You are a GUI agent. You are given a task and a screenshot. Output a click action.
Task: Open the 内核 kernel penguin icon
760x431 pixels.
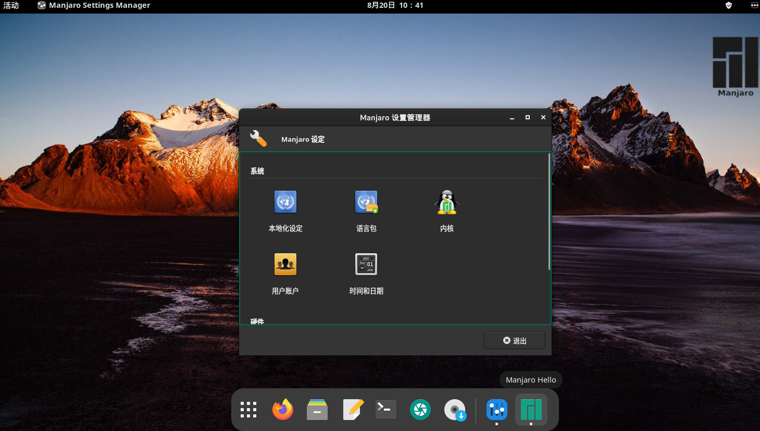(447, 202)
